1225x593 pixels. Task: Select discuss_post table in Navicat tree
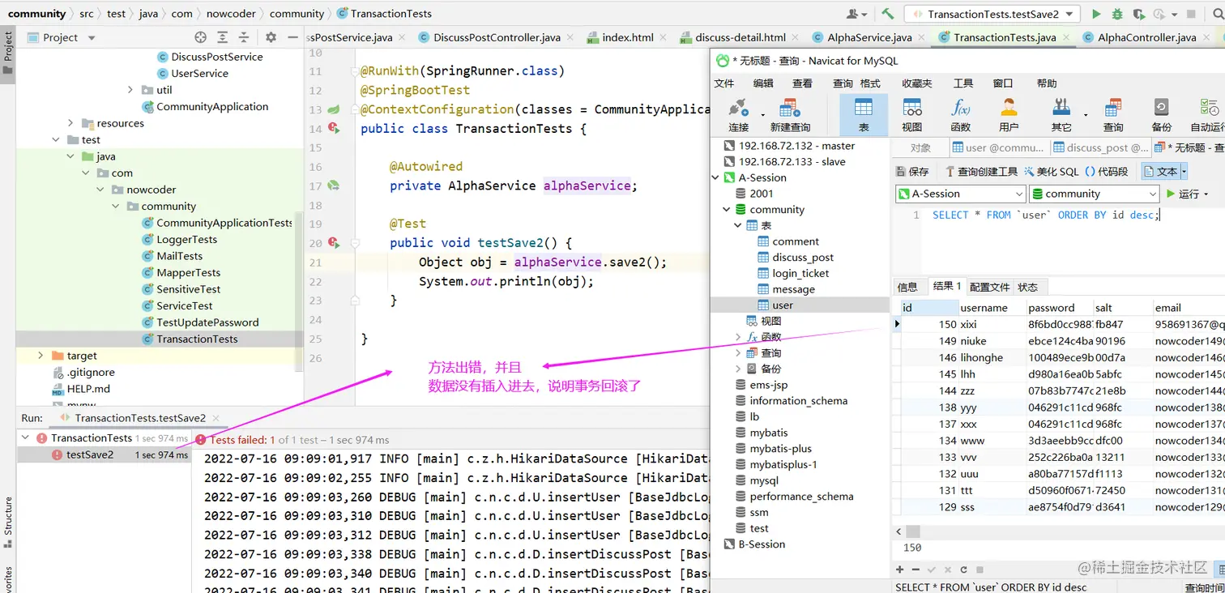click(x=803, y=258)
